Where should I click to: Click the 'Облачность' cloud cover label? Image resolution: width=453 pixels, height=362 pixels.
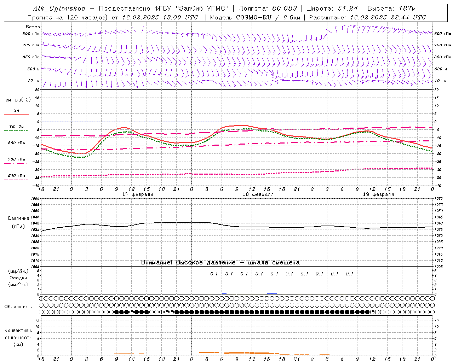coord(18,307)
